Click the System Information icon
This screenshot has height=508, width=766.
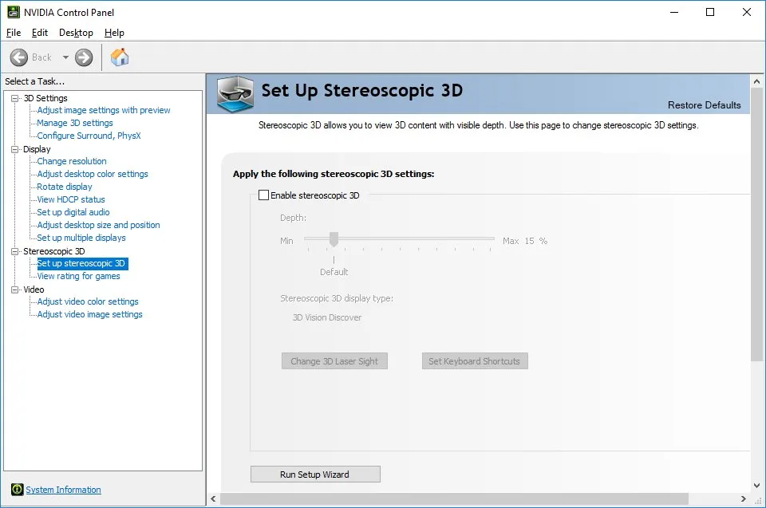pyautogui.click(x=17, y=489)
